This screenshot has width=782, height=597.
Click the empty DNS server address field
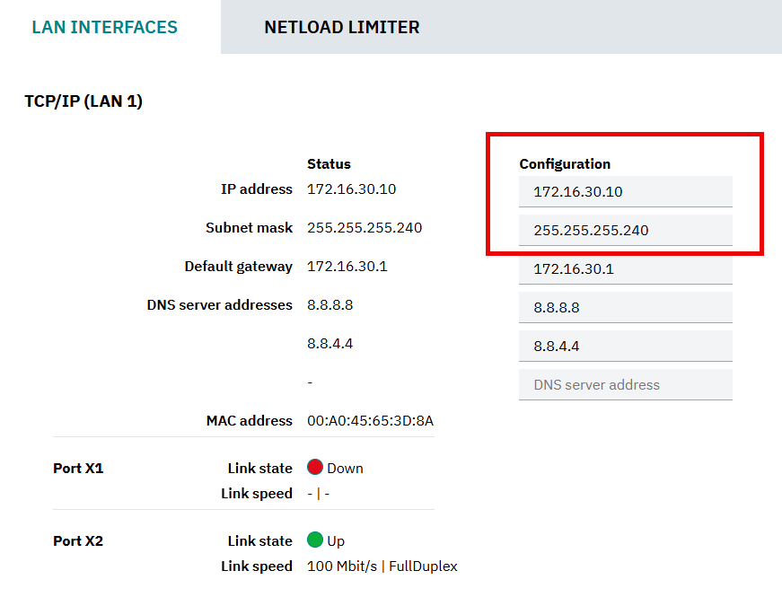coord(626,384)
